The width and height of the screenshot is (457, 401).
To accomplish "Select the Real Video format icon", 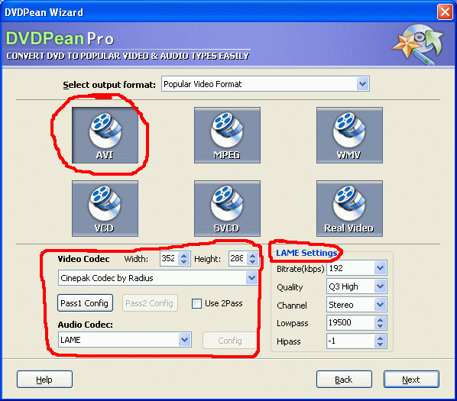I will point(349,209).
